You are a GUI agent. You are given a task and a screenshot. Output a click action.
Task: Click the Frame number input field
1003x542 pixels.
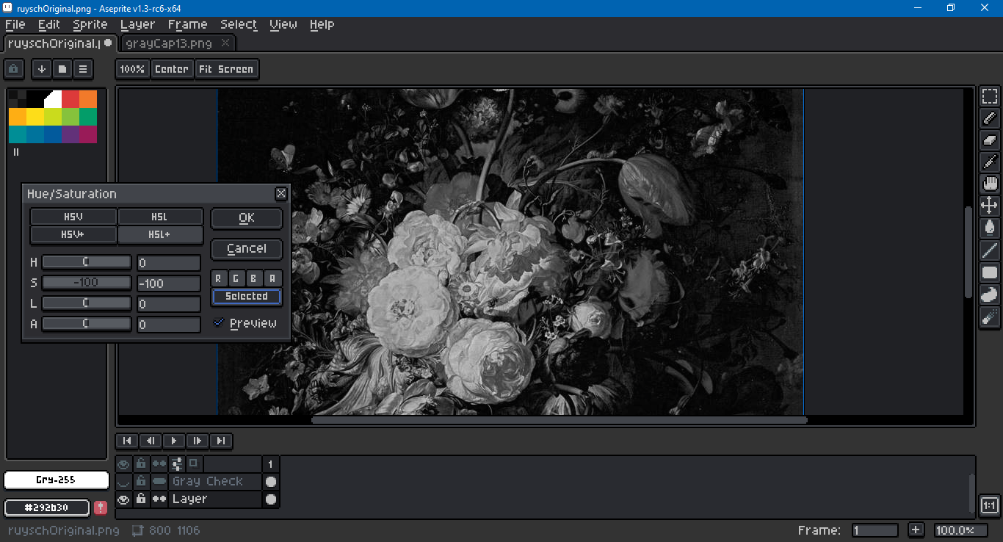click(x=875, y=530)
